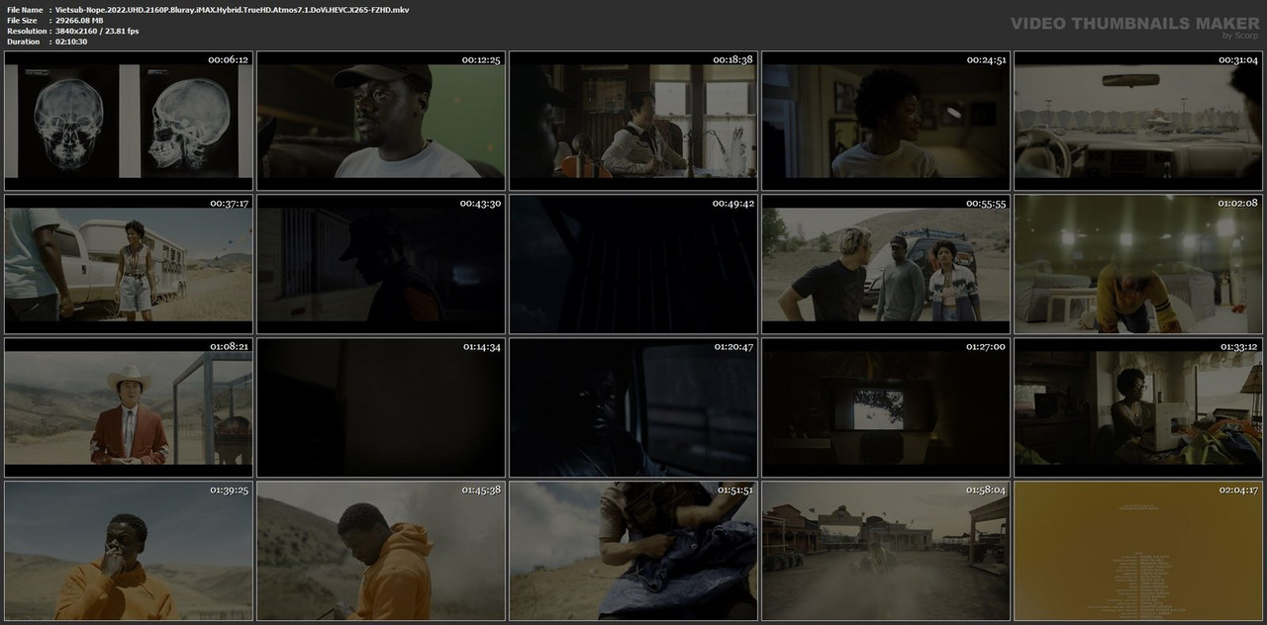This screenshot has height=625, width=1267.
Task: Click the trailer interior thumbnail at 01:33:12
Action: (x=1138, y=407)
